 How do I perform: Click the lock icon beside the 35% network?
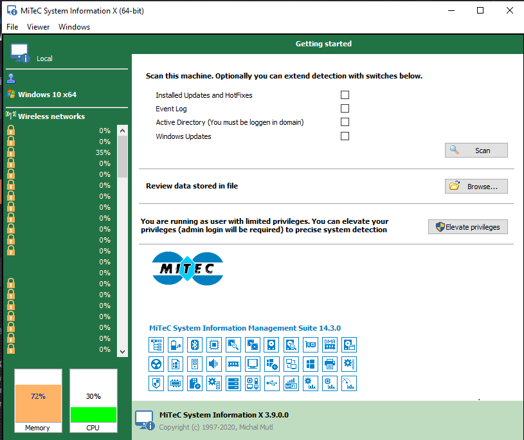11,152
